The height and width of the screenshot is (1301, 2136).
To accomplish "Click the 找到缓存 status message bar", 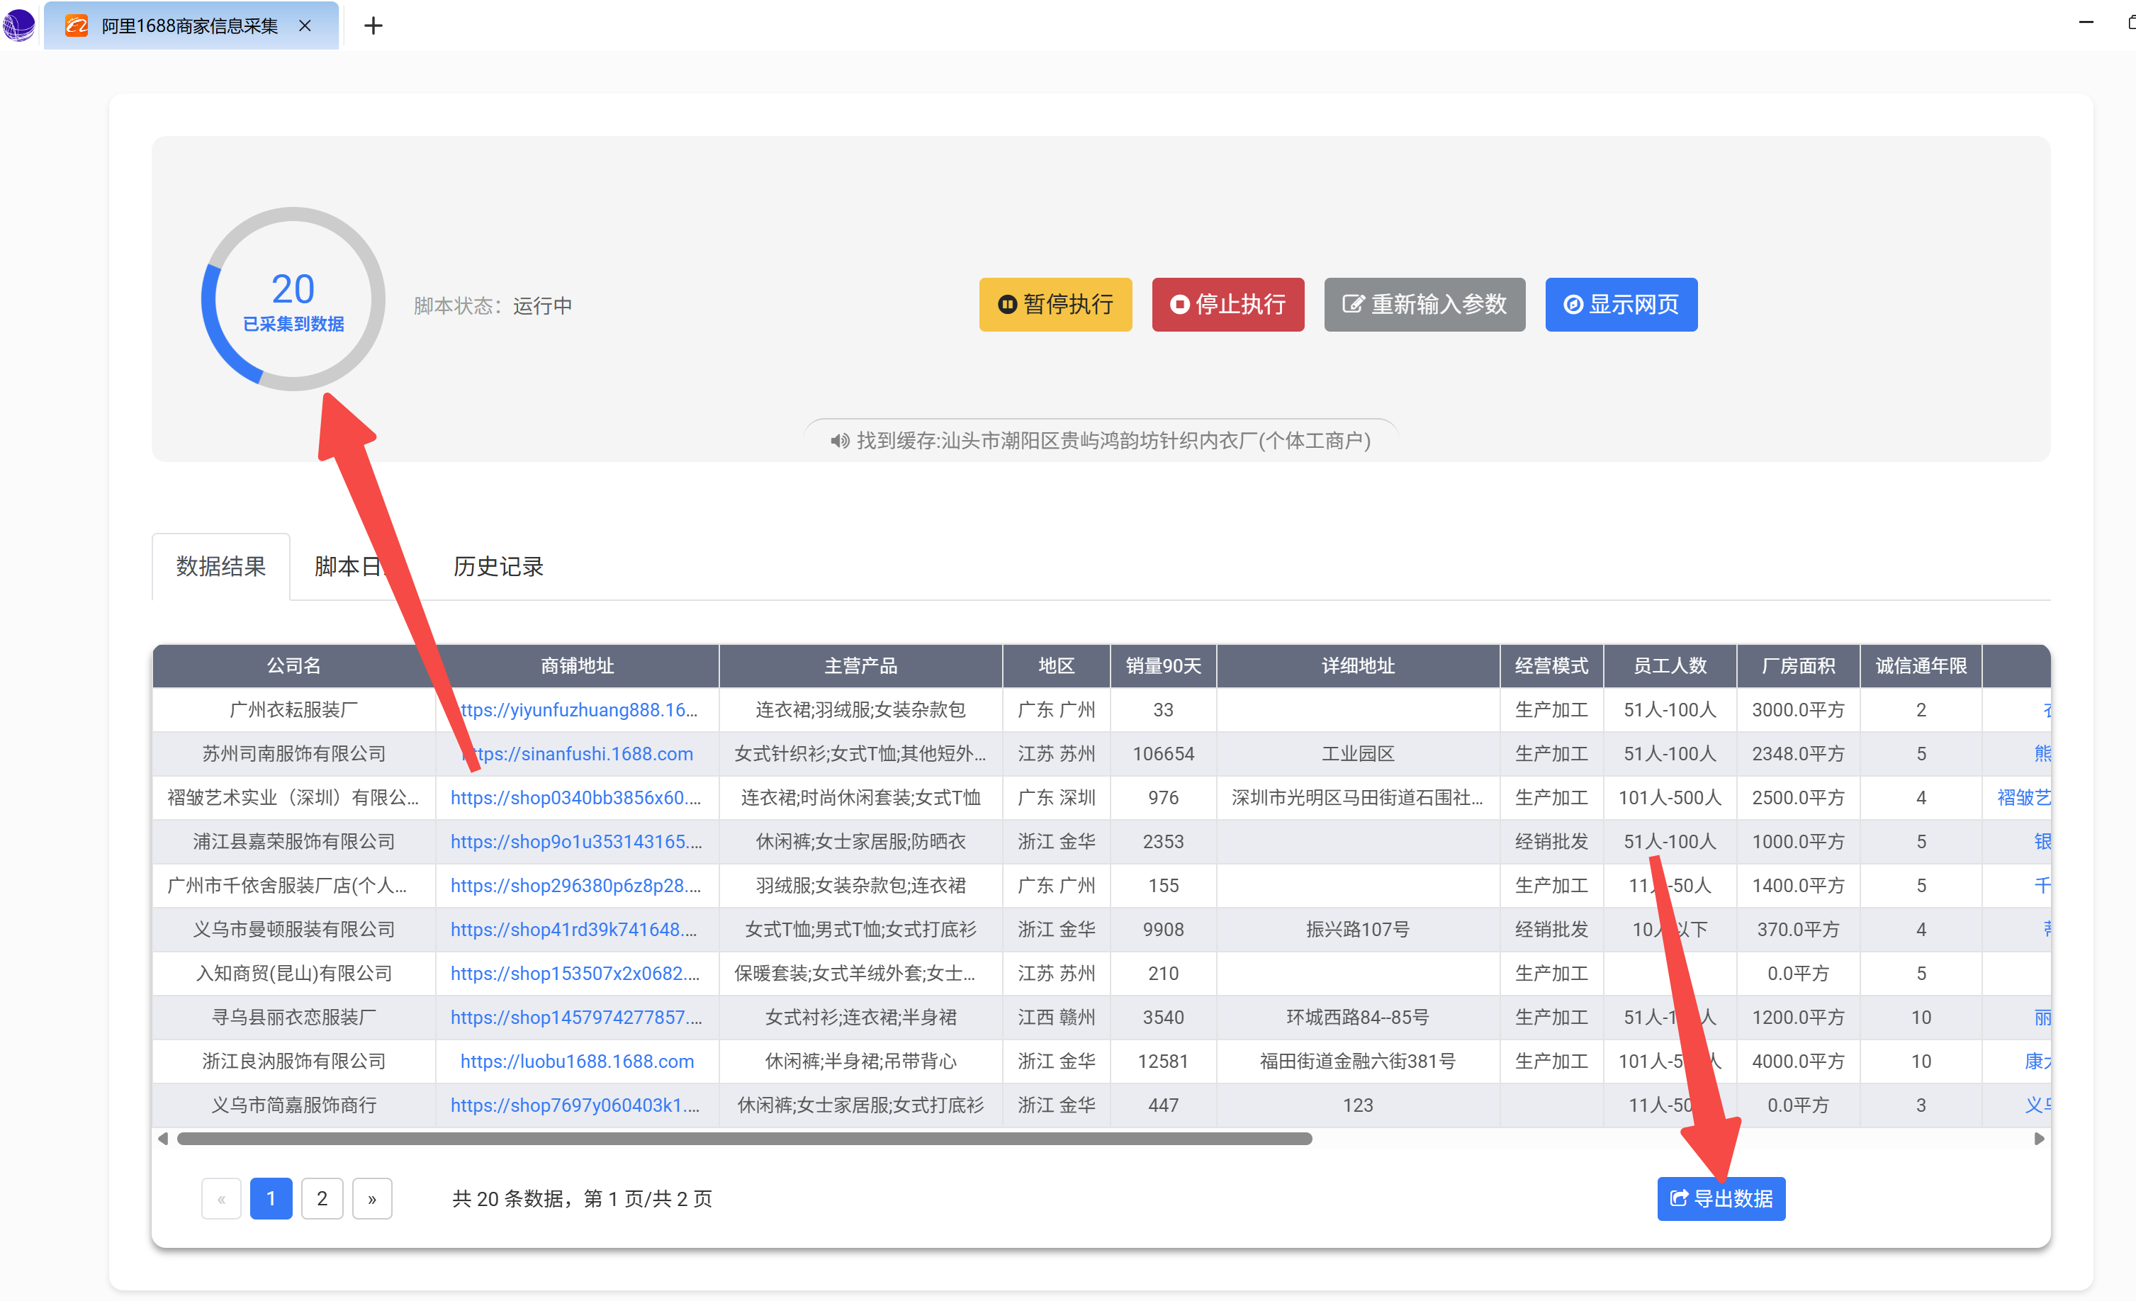I will (x=1101, y=440).
